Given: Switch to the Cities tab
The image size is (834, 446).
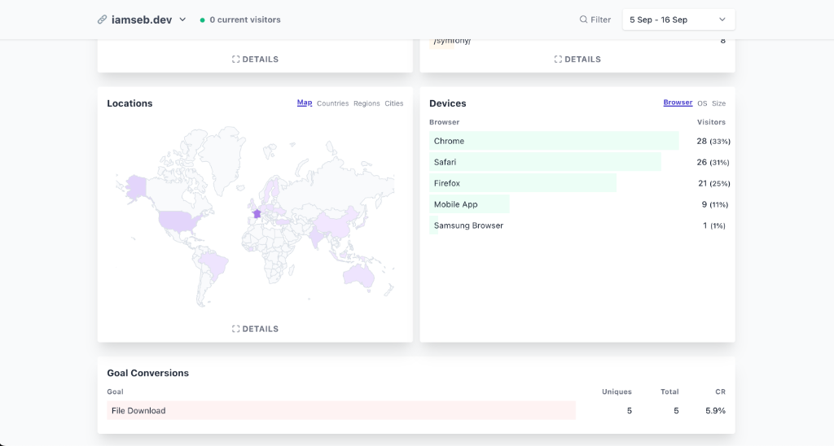Looking at the screenshot, I should (x=393, y=103).
